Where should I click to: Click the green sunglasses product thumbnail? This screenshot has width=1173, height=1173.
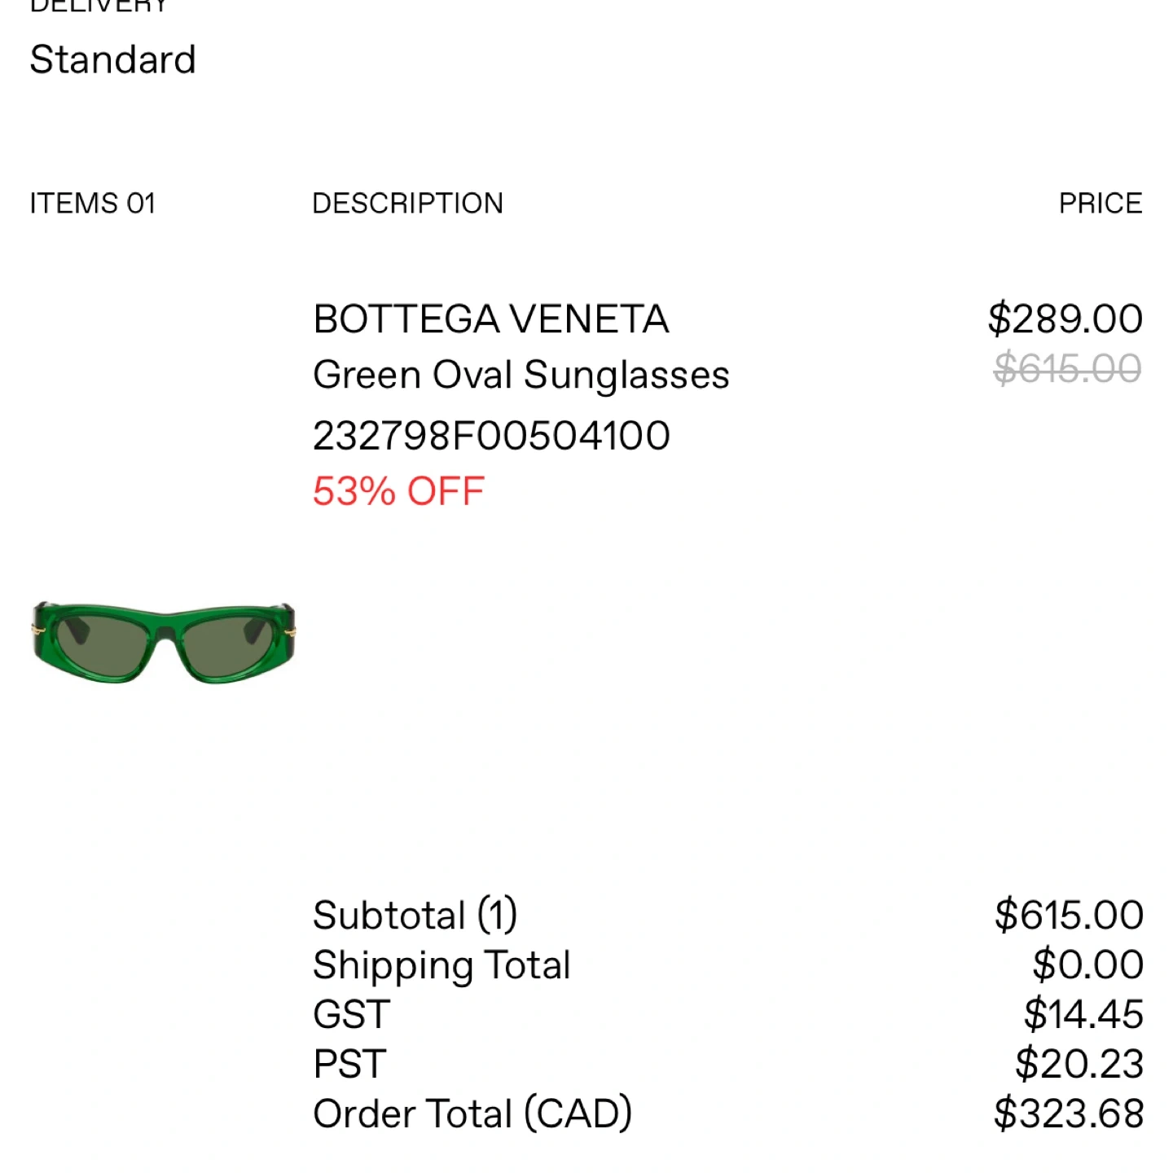(164, 643)
